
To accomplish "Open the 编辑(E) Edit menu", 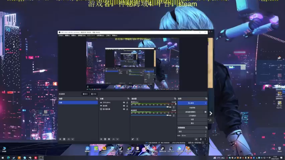I will tap(67, 35).
